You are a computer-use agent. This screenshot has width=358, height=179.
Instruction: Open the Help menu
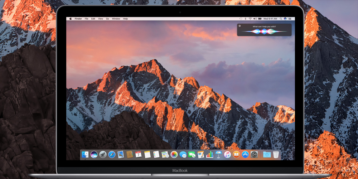[x=125, y=19]
